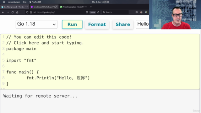
Task: Switch to the Crashkurs/Workshop tab
Action: pyautogui.click(x=44, y=7)
